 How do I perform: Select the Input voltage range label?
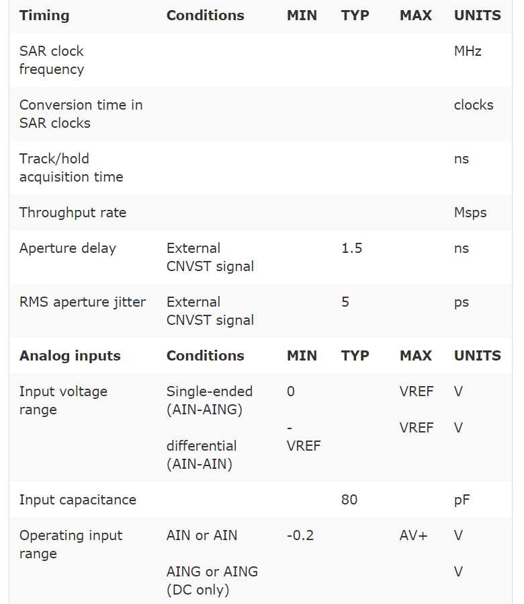coord(63,400)
